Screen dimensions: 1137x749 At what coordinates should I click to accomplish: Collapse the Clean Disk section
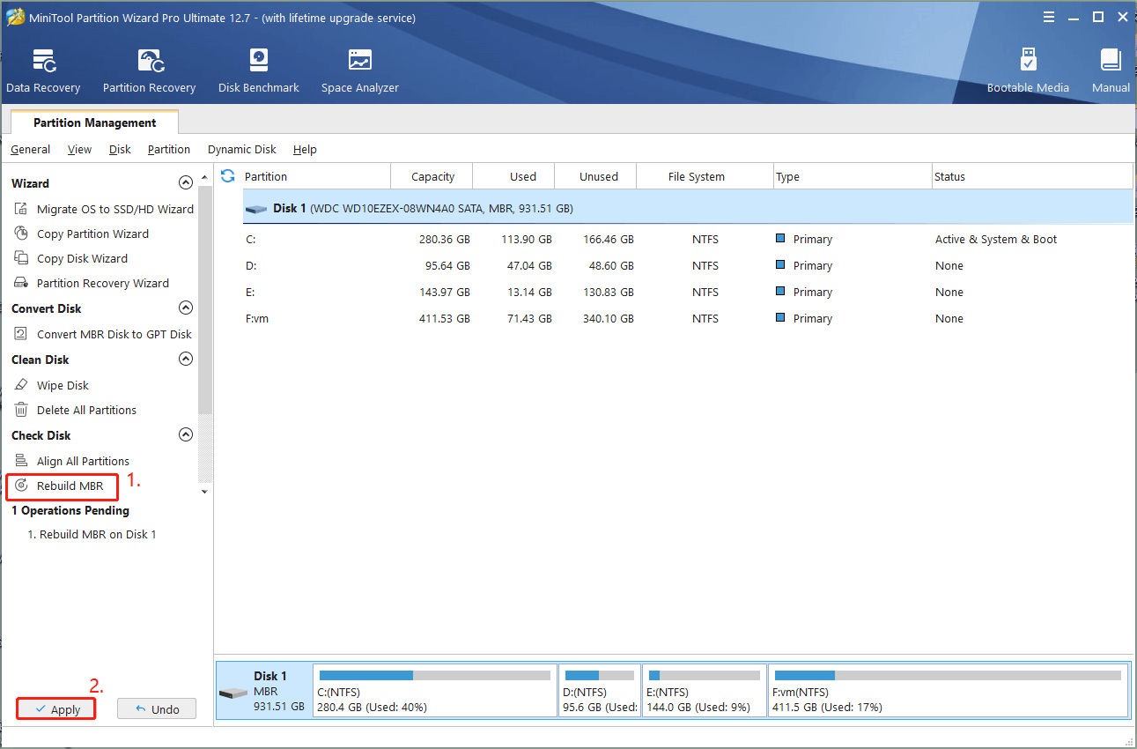click(185, 360)
